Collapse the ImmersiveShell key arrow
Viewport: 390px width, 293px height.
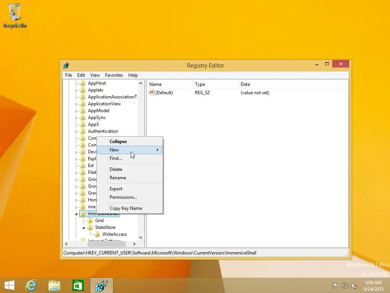[76, 214]
